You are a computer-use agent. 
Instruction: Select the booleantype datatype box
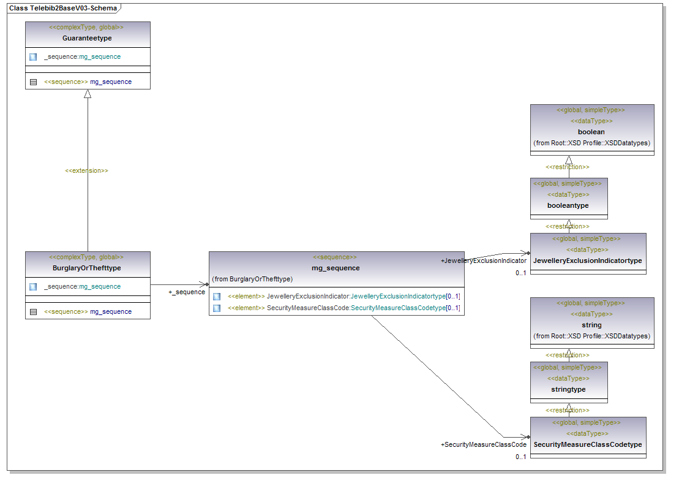pyautogui.click(x=568, y=205)
